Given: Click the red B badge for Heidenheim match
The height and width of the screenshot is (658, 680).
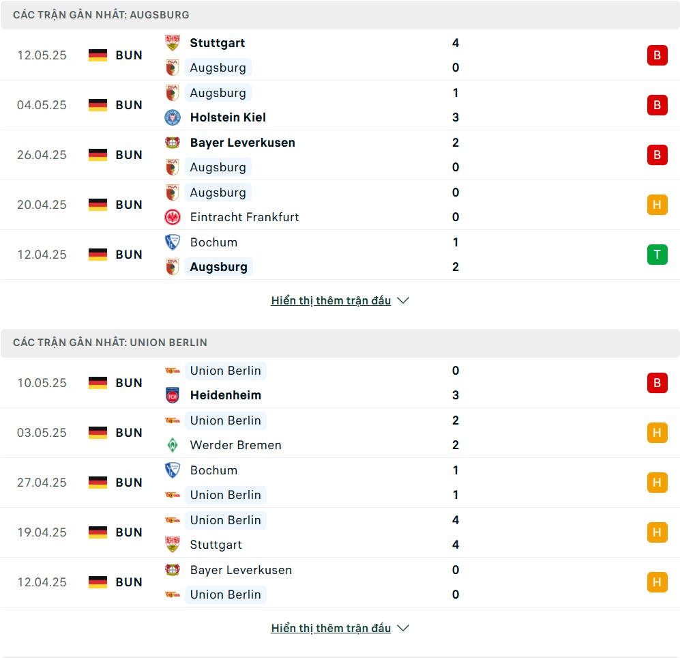Looking at the screenshot, I should (657, 383).
